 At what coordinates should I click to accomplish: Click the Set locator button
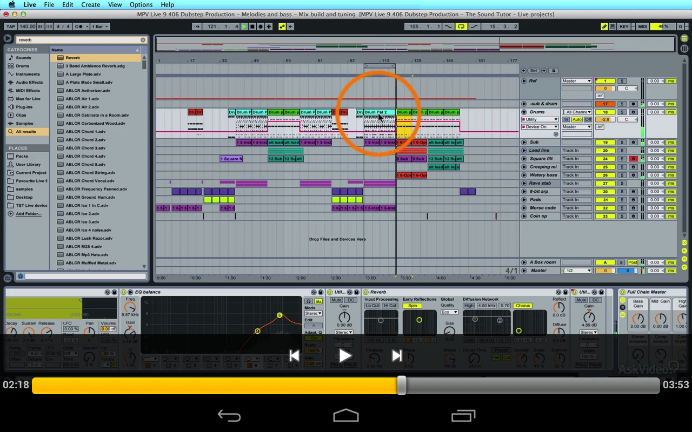click(x=534, y=71)
